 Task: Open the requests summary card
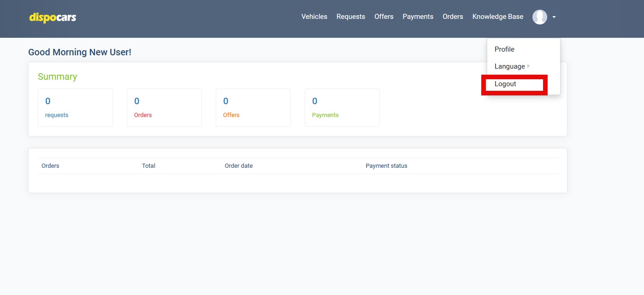75,107
